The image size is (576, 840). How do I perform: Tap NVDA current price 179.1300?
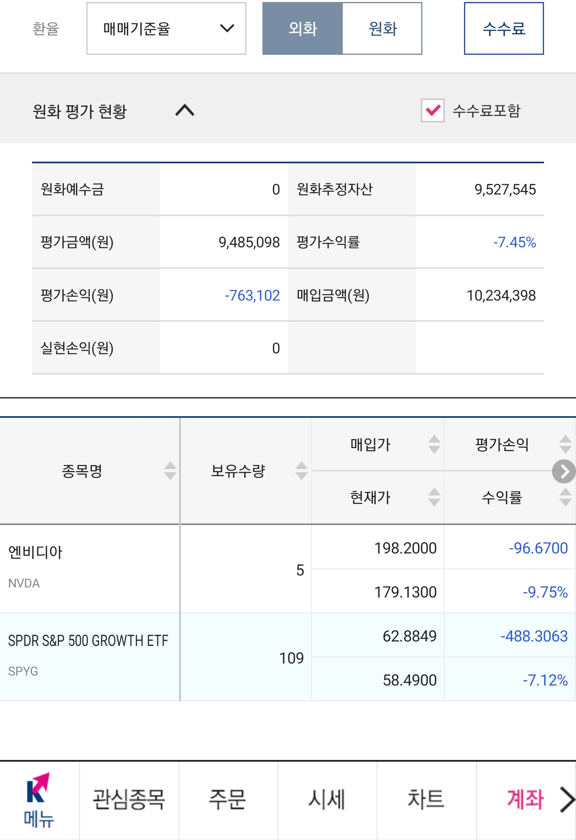pos(405,592)
